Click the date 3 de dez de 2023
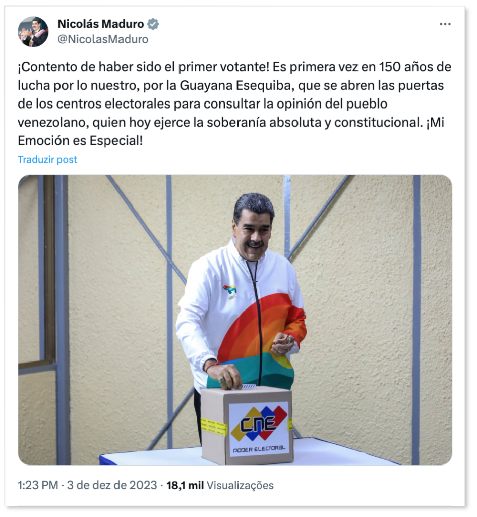This screenshot has width=477, height=517. (112, 485)
